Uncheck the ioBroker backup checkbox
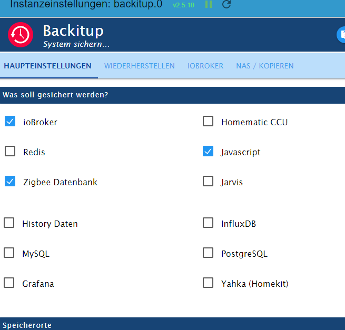Image resolution: width=345 pixels, height=330 pixels. coord(10,122)
